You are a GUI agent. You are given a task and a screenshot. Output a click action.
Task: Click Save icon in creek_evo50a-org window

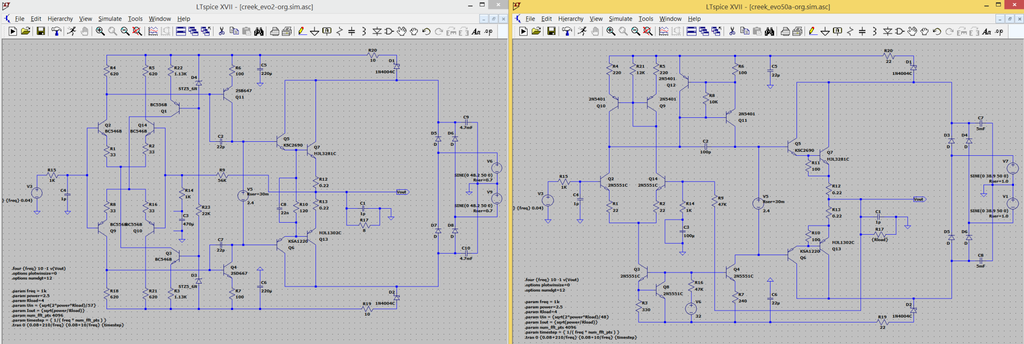(x=551, y=31)
